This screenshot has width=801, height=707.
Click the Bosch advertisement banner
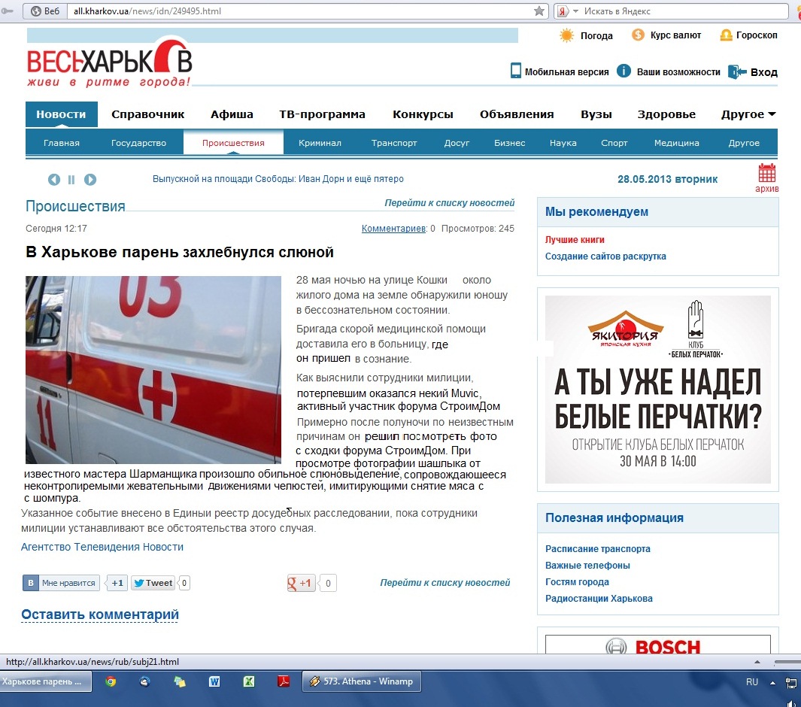658,644
